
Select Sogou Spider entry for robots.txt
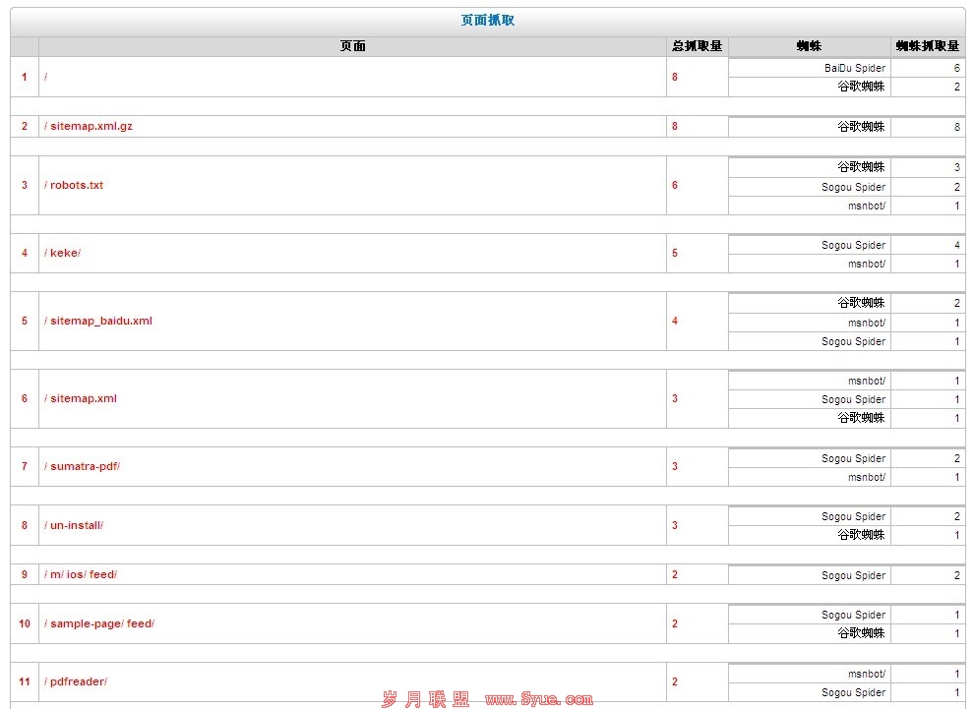(x=853, y=187)
